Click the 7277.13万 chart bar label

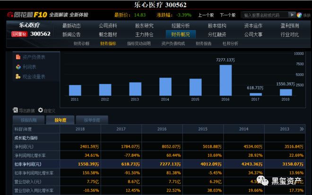click(225, 60)
